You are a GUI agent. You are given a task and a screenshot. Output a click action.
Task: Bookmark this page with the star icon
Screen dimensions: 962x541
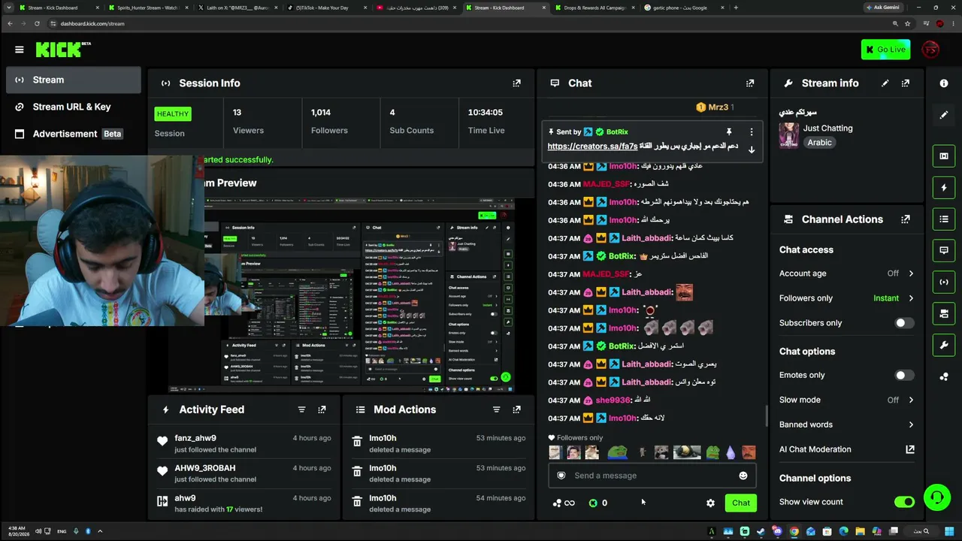907,23
